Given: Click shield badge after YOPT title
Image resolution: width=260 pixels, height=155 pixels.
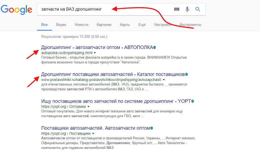Looking at the screenshot, I should [193, 101].
